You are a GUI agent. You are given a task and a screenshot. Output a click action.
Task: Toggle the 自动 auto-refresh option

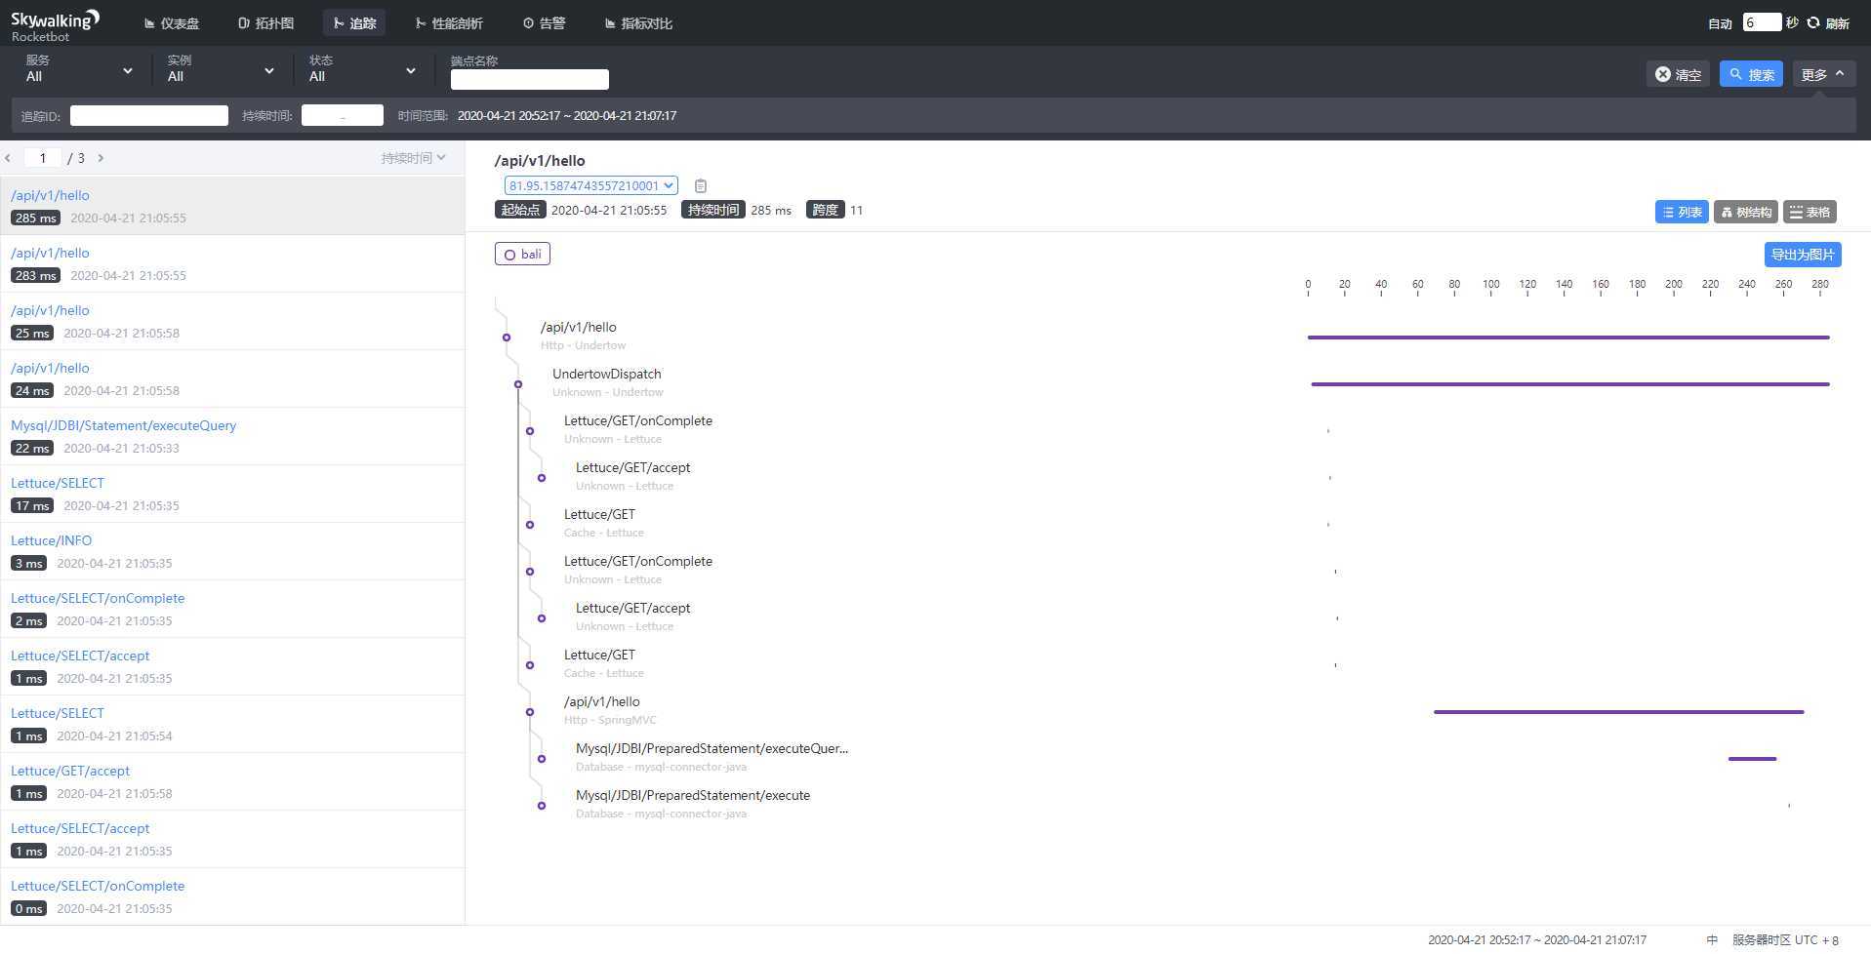point(1720,23)
